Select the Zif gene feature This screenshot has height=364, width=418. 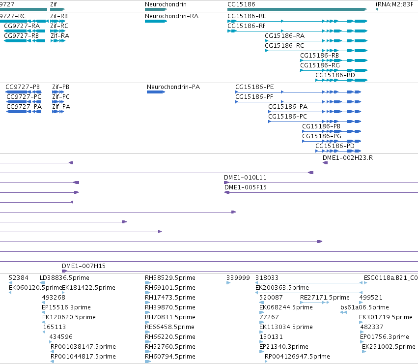pos(57,9)
